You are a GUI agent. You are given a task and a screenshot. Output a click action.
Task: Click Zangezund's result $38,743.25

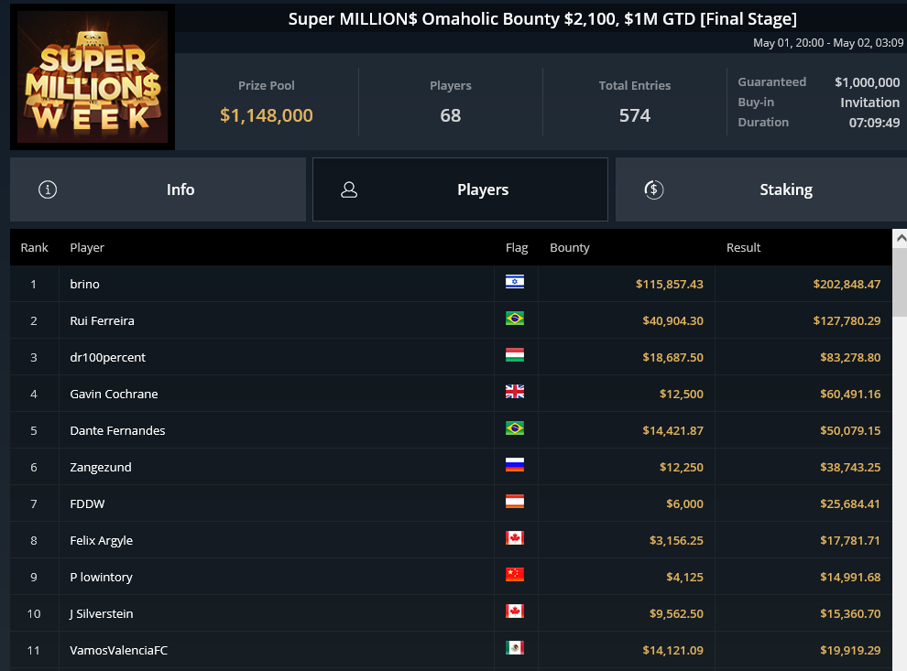point(850,467)
